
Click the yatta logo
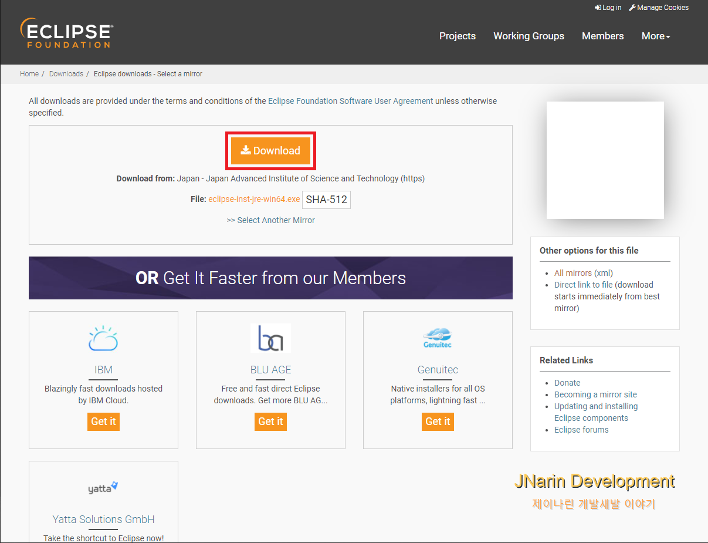coord(103,487)
